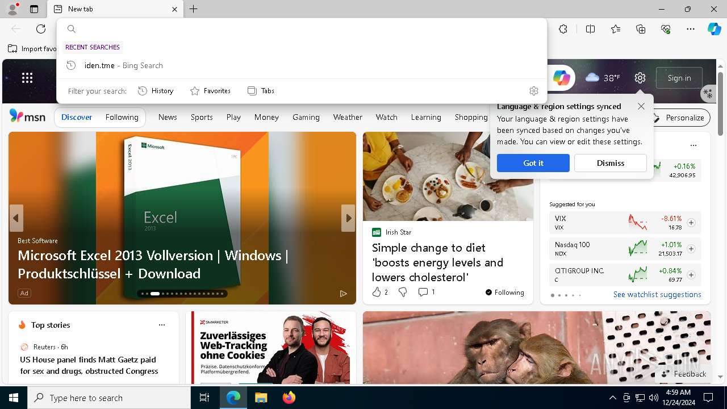Open the MSN app launcher grid icon
The width and height of the screenshot is (727, 409).
[x=27, y=78]
